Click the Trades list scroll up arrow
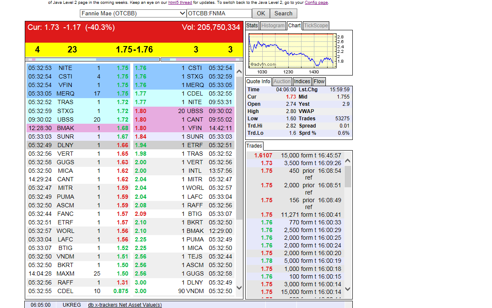Image resolution: width=492 pixels, height=308 pixels. tap(348, 161)
